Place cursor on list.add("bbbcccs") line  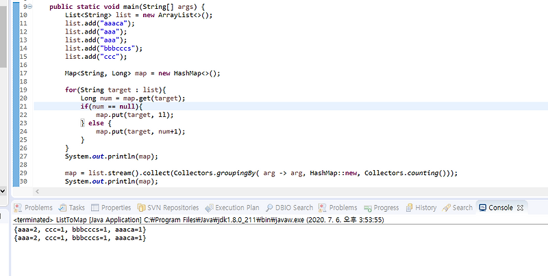point(104,49)
